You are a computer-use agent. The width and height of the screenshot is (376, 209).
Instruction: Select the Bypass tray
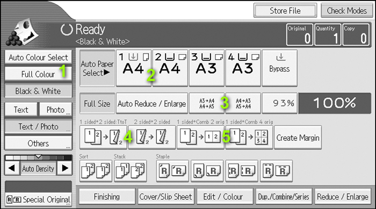(x=280, y=68)
